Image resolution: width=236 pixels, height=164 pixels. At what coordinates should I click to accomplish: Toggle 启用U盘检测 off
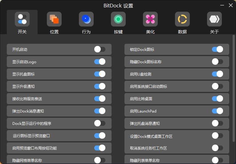click(218, 74)
